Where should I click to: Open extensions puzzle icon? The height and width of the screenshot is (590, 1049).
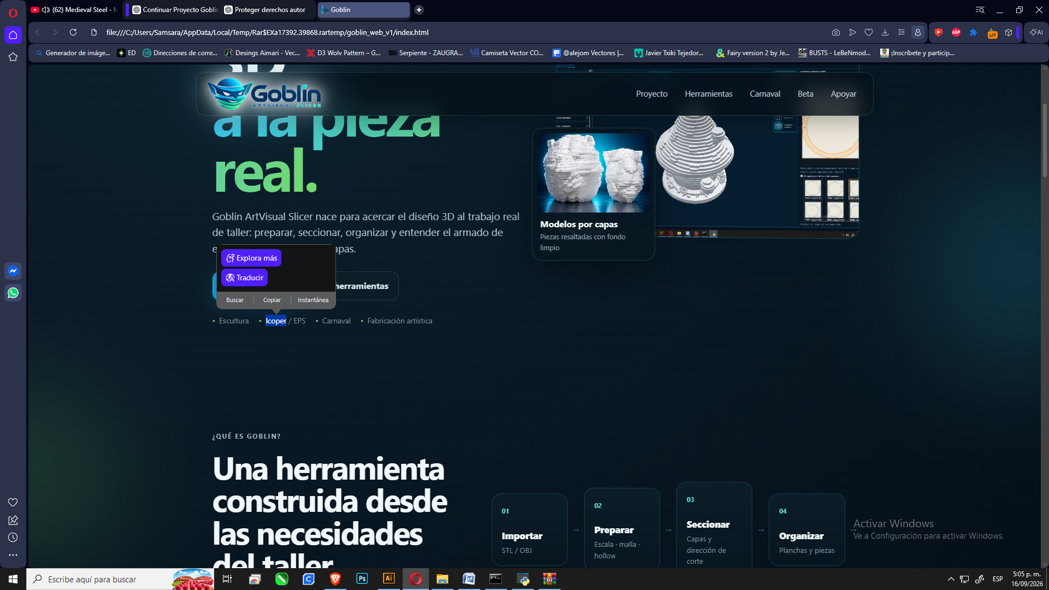(974, 32)
